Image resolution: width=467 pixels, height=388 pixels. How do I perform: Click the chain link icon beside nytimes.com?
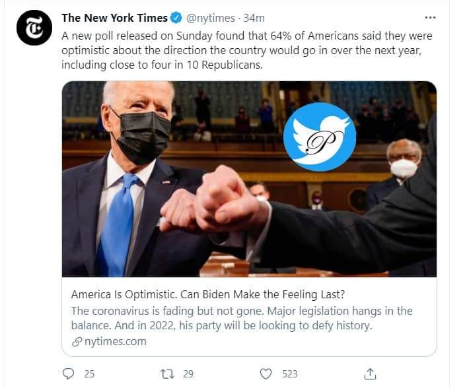tap(77, 342)
